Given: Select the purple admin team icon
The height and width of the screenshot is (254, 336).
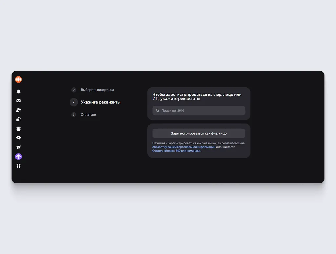Looking at the screenshot, I should point(18,157).
